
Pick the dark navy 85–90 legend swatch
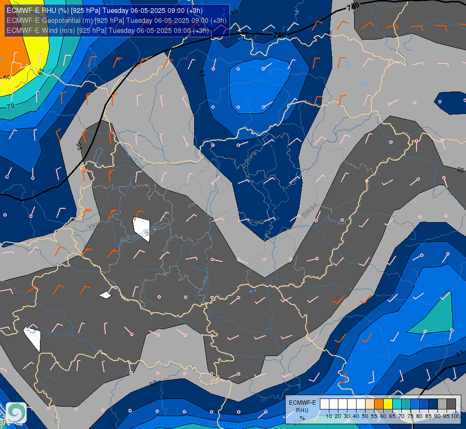[433, 404]
